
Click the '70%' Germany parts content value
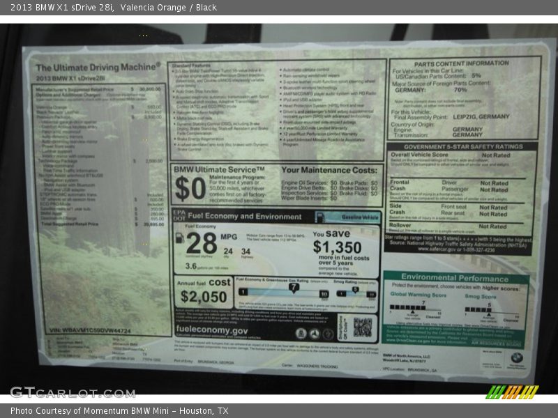[x=460, y=90]
